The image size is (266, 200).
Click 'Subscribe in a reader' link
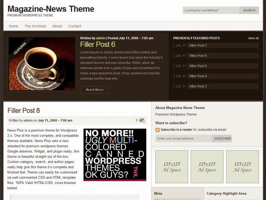176,130
